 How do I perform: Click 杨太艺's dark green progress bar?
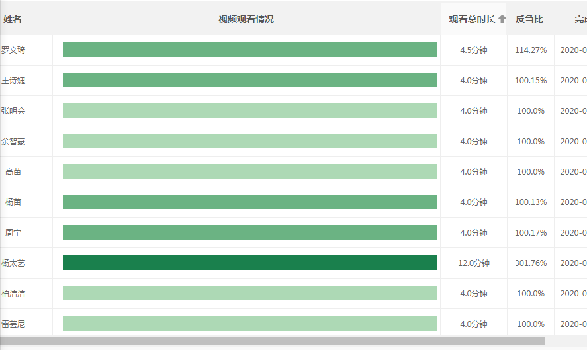(249, 263)
